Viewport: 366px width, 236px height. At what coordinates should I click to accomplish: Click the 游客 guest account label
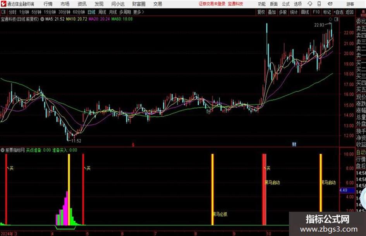click(350, 4)
